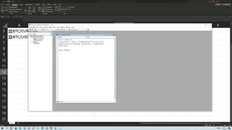Open the Windows Start button

click(2, 128)
